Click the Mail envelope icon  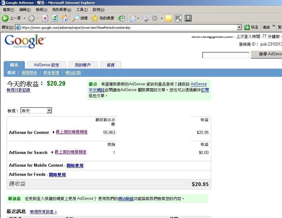(x=133, y=18)
